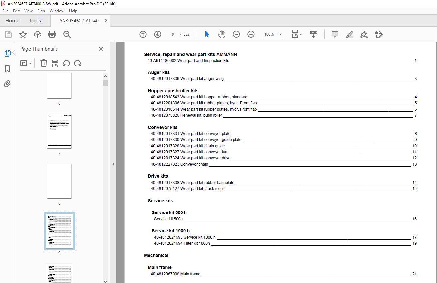Rotate page clockwise icon
This screenshot has height=283, width=437.
pos(78,63)
